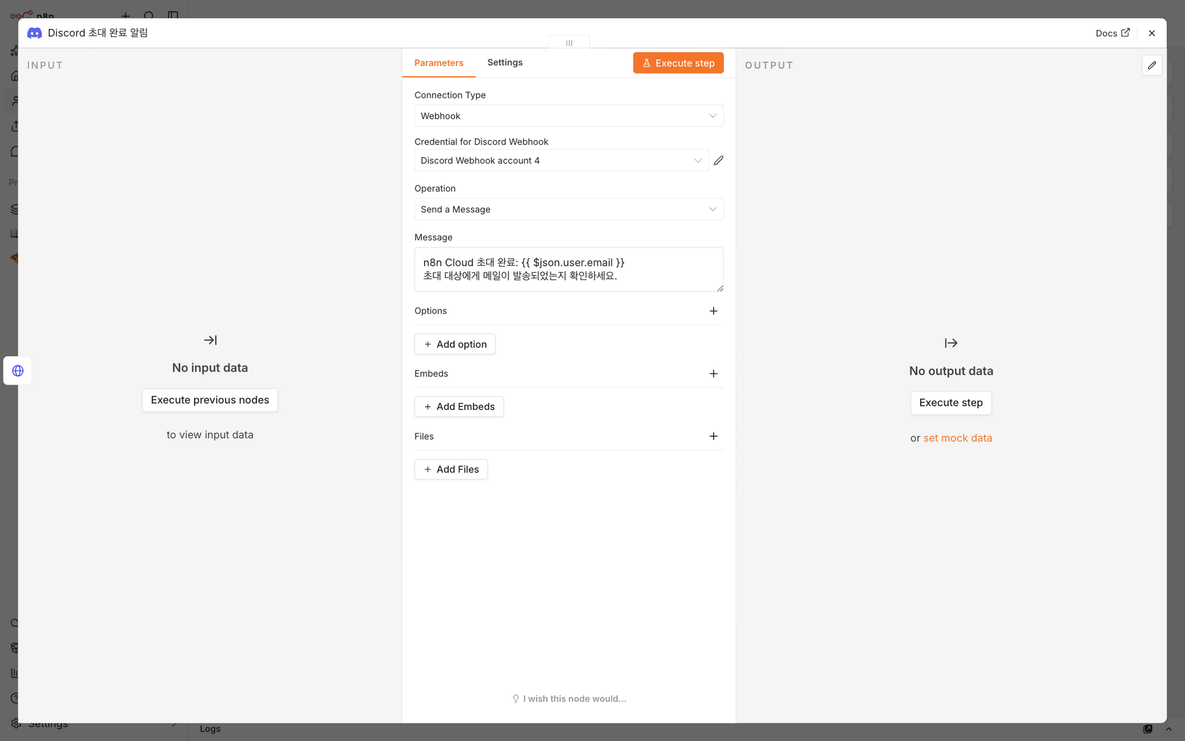Image resolution: width=1185 pixels, height=741 pixels.
Task: Click the popout icon in the bottom-right bar
Action: pyautogui.click(x=1148, y=729)
